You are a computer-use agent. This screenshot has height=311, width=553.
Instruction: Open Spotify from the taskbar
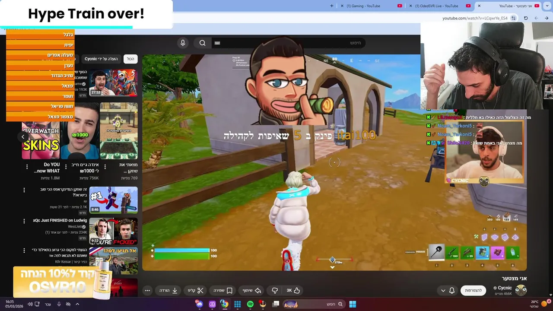pos(250,304)
